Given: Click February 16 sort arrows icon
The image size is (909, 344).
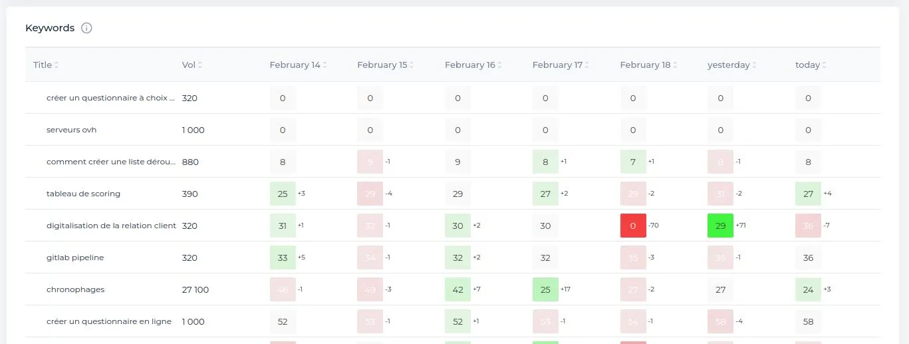Looking at the screenshot, I should pyautogui.click(x=499, y=65).
